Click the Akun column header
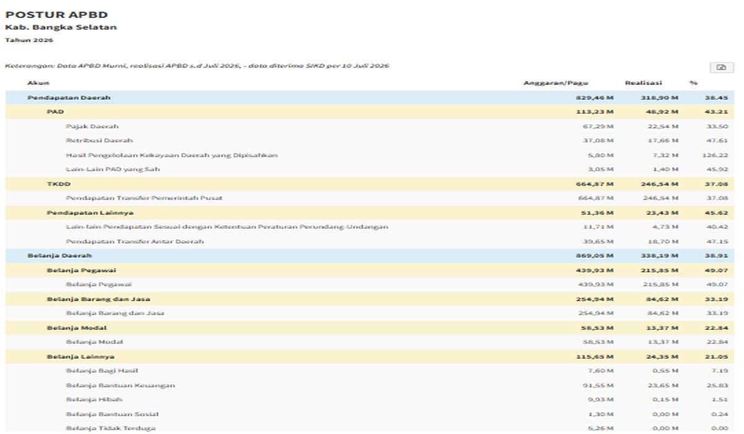 click(x=38, y=83)
